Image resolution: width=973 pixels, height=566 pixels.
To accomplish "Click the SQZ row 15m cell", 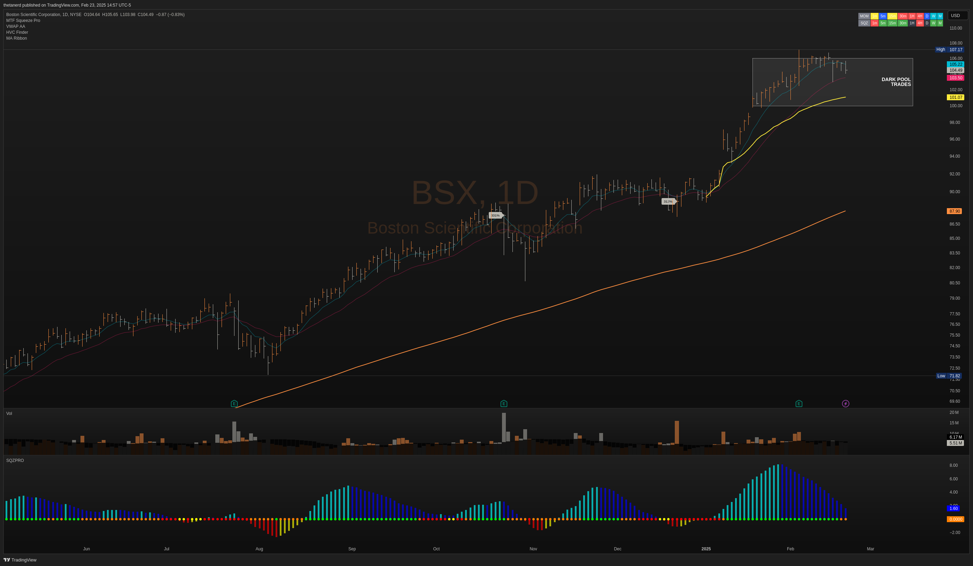I will (892, 23).
